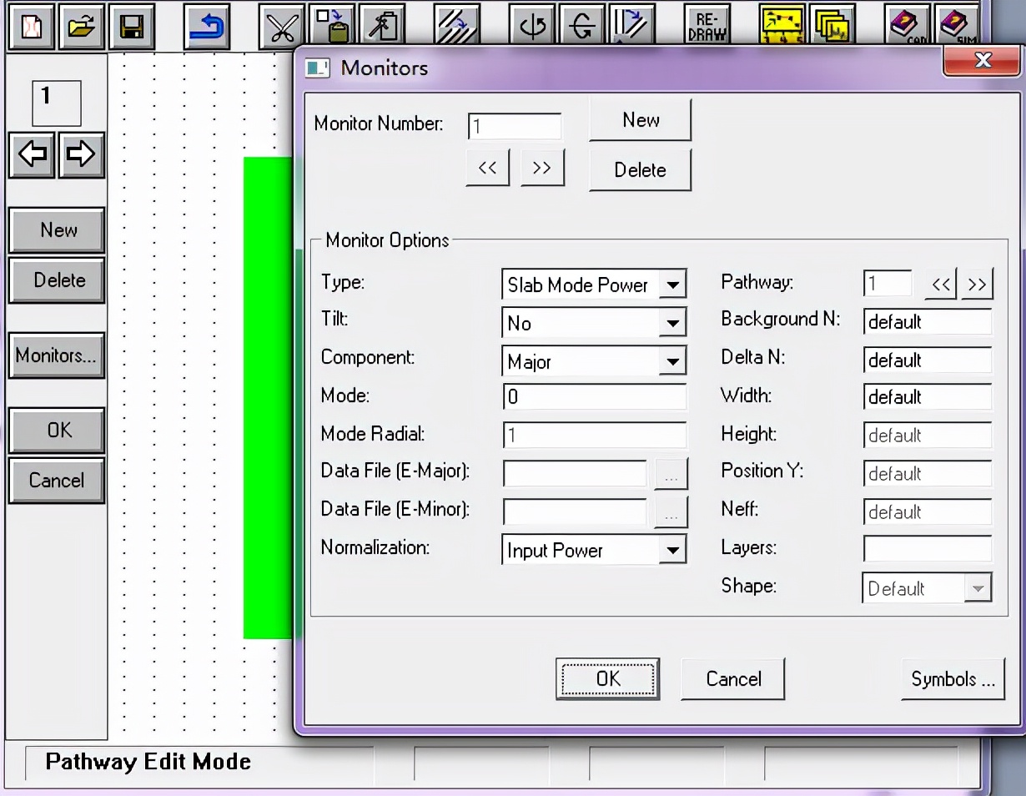Image resolution: width=1026 pixels, height=796 pixels.
Task: Click Delete in the left pathway panel
Action: tap(57, 280)
